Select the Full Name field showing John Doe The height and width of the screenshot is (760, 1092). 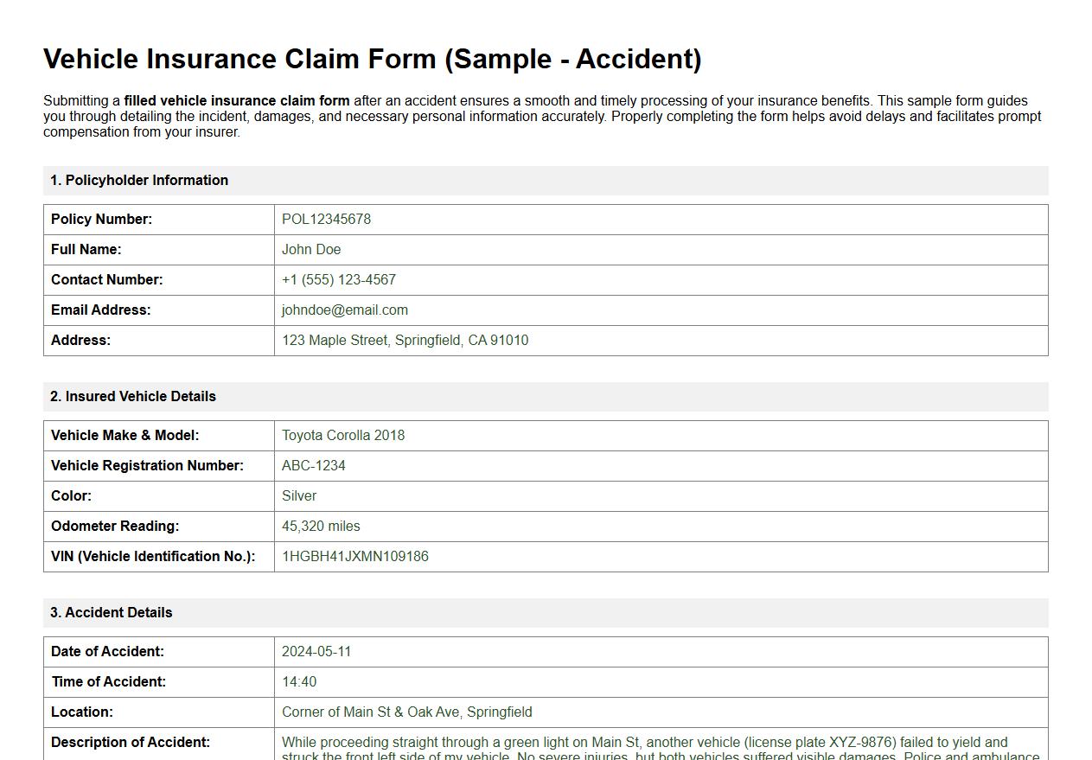tap(311, 249)
